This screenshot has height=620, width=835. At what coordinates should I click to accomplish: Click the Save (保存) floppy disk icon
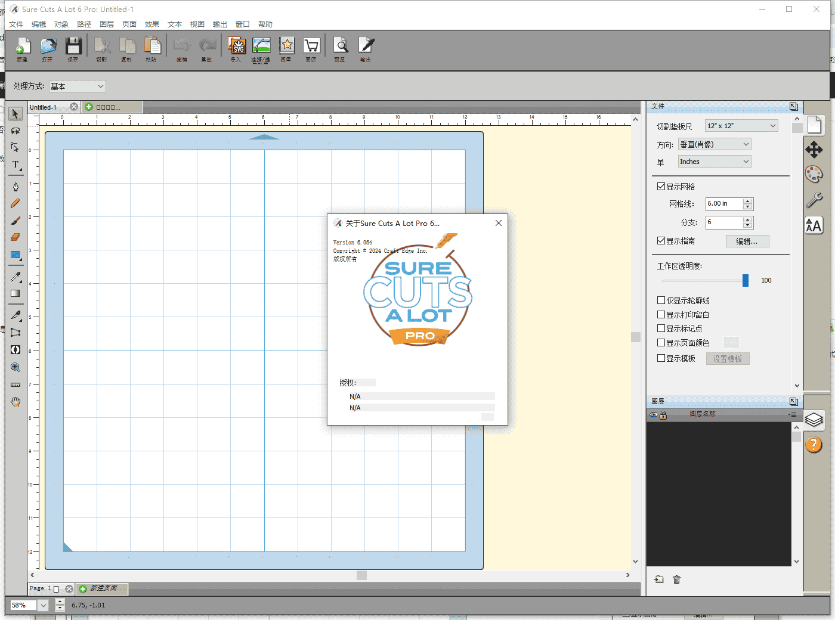[73, 46]
